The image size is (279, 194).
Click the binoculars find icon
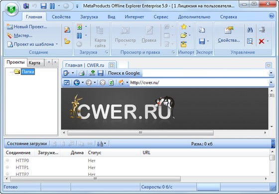[250, 30]
